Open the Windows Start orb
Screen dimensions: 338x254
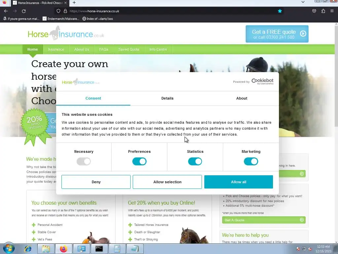point(9,248)
